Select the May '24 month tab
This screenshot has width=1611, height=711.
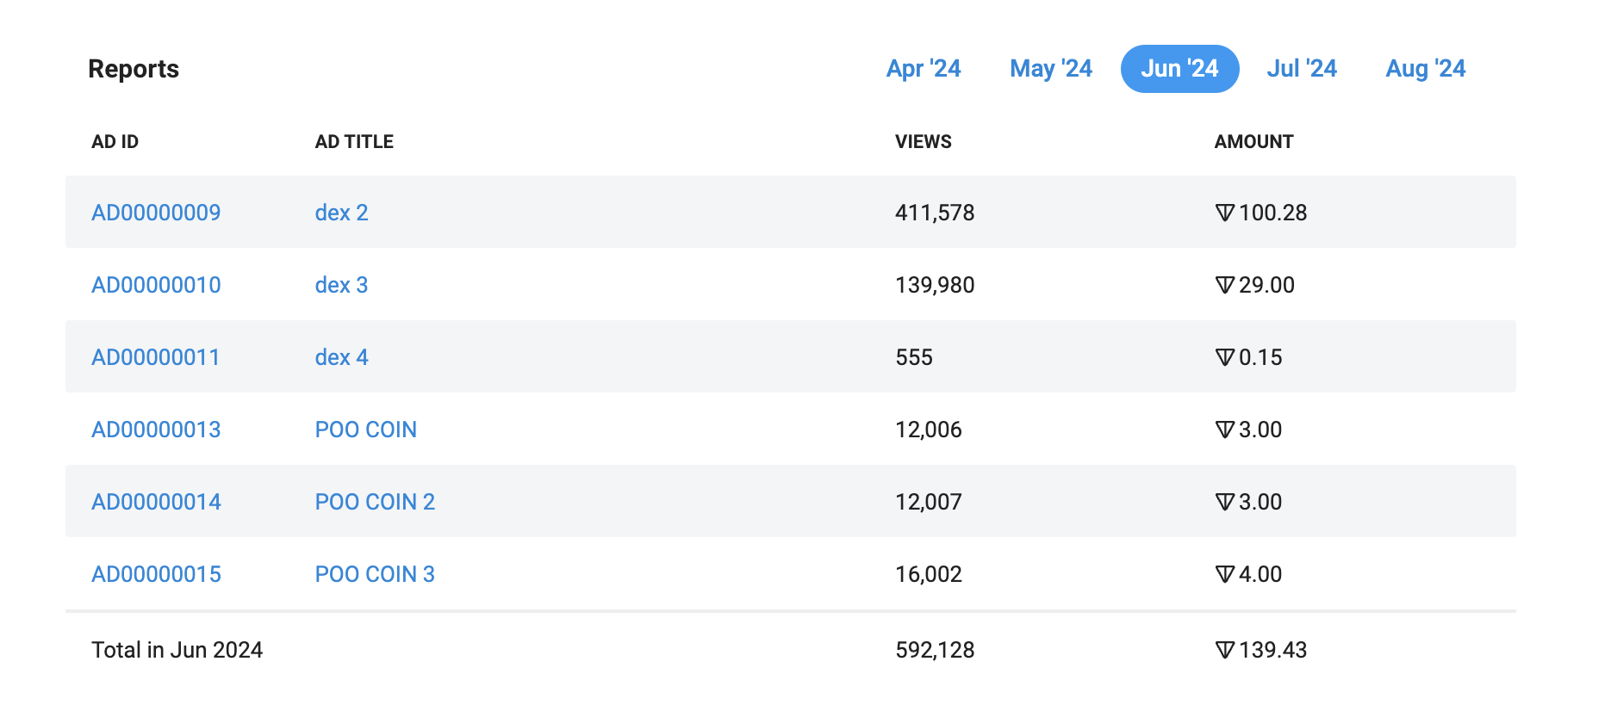(1051, 69)
